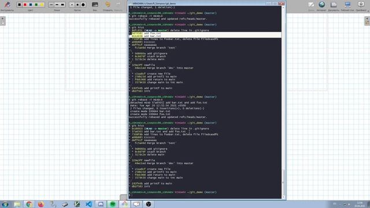Pick the medium eraser dot size

click(x=77, y=5)
